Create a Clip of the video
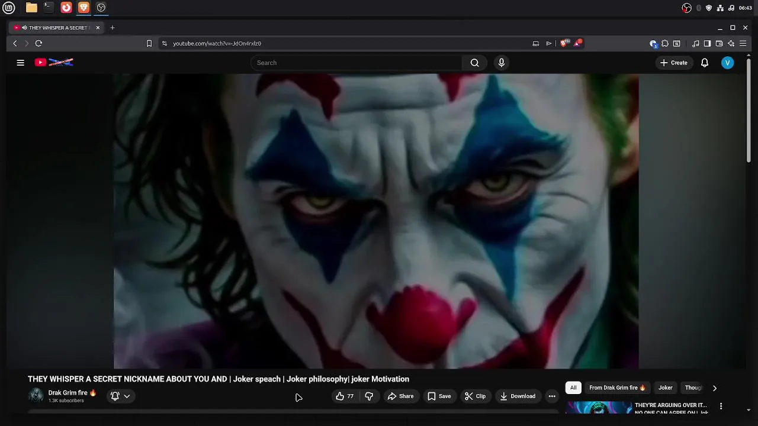 point(475,396)
